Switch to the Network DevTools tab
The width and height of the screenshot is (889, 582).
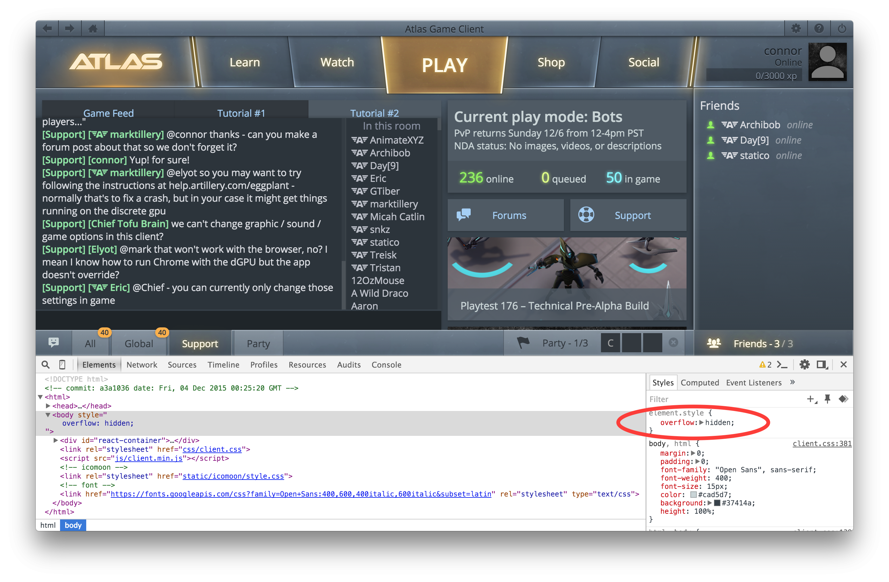[x=141, y=365]
